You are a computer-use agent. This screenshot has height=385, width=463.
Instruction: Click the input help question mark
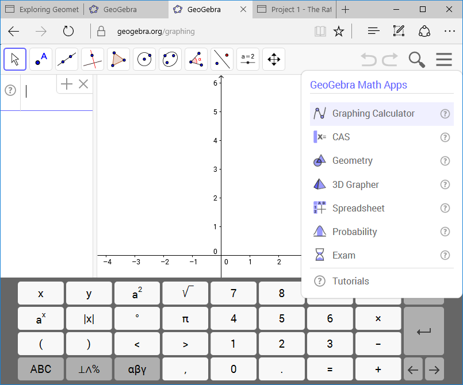[10, 90]
